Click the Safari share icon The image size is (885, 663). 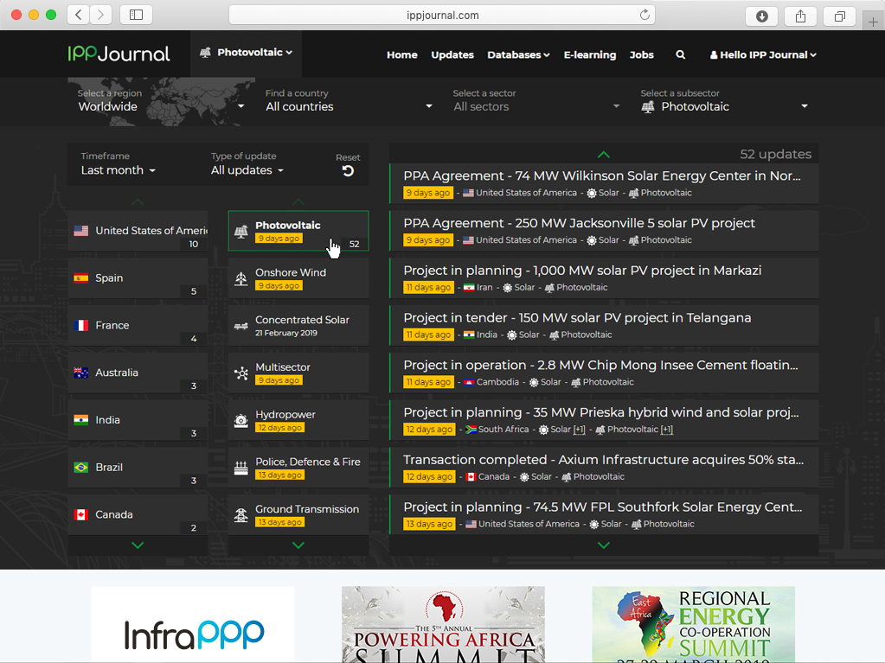801,16
